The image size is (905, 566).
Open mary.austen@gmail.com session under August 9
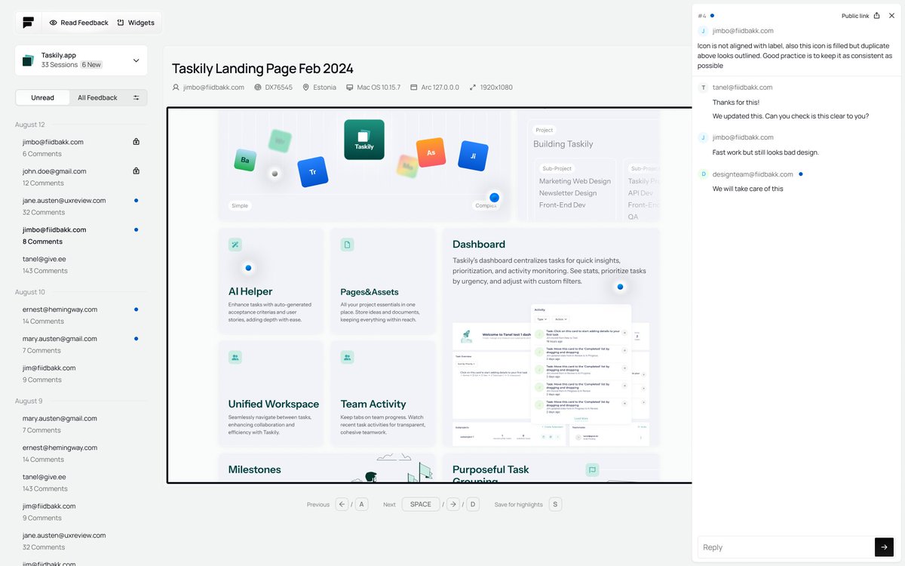click(x=81, y=424)
